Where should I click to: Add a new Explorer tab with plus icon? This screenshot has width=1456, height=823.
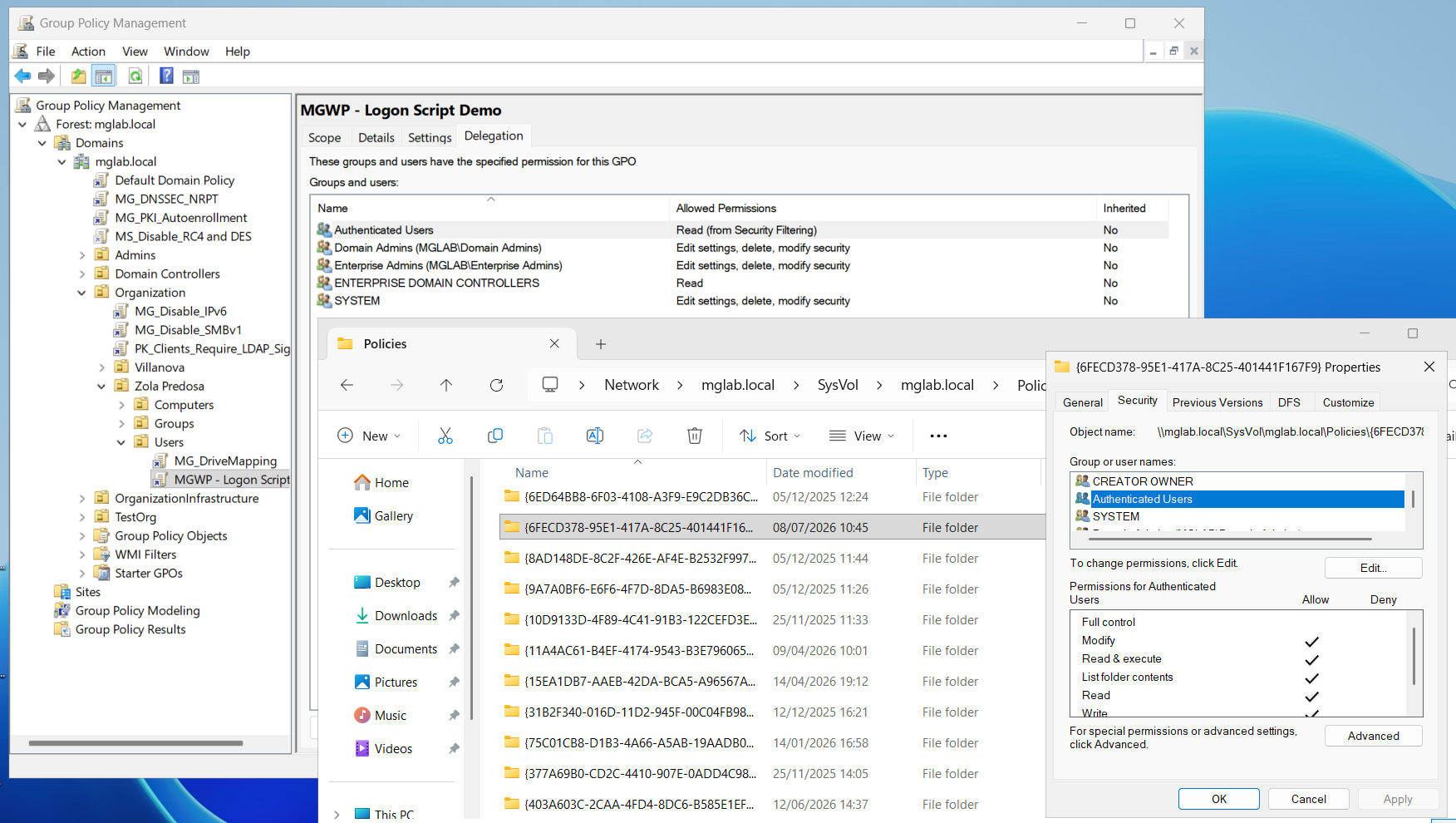click(601, 344)
